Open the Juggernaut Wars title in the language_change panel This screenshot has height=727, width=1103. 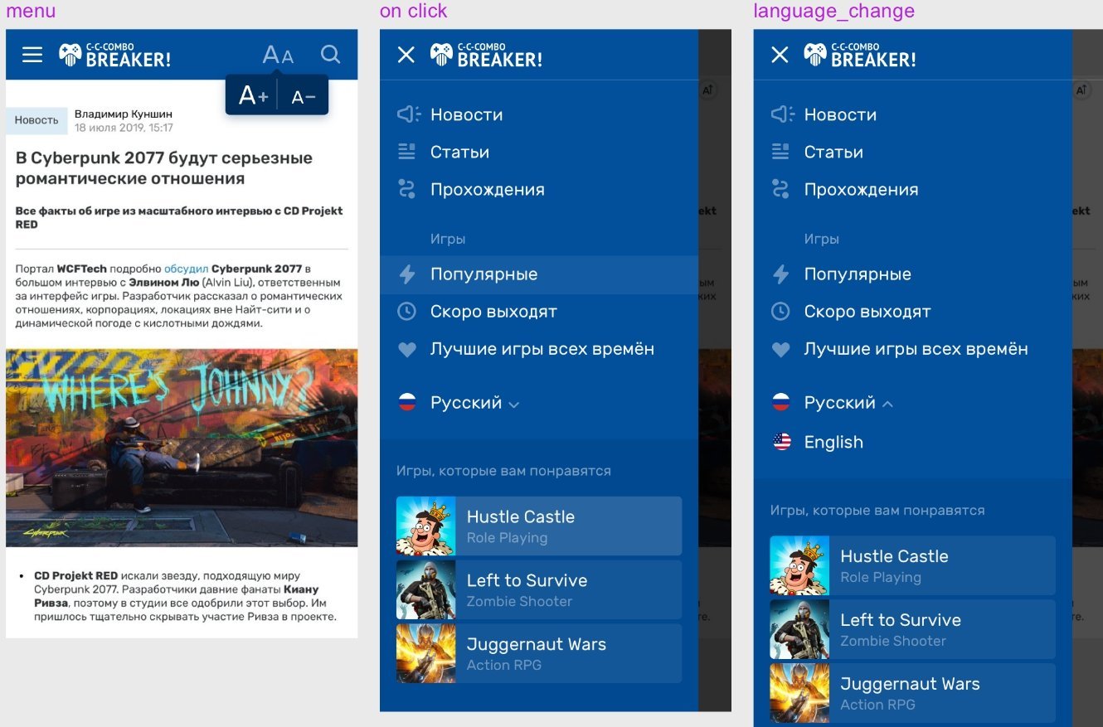click(910, 684)
